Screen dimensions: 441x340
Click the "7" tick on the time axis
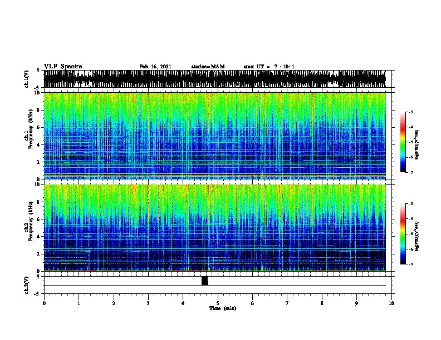[x=287, y=303]
